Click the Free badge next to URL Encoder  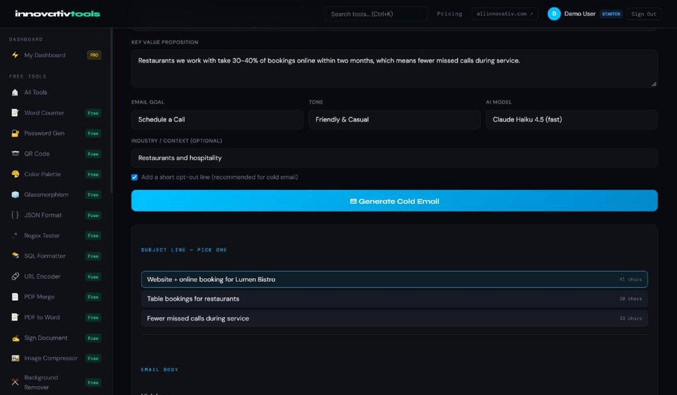(93, 276)
